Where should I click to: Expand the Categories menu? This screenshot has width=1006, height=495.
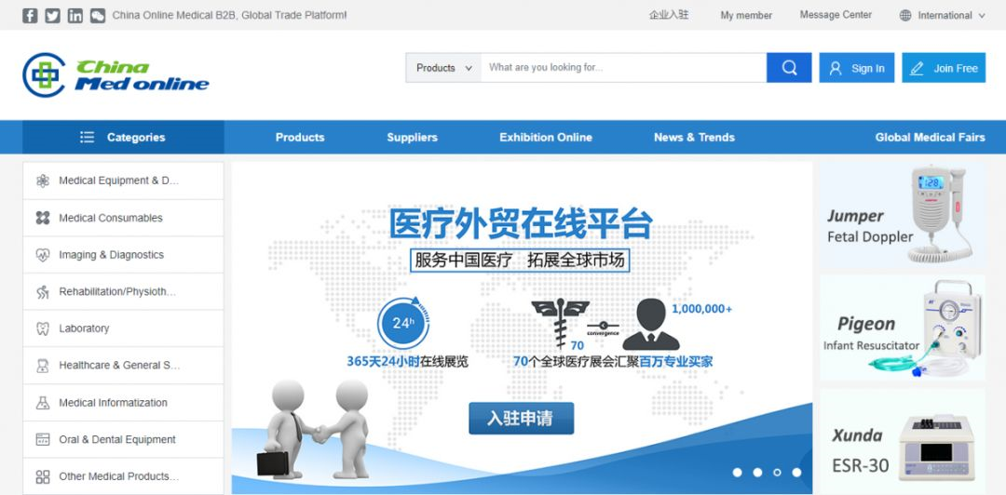(x=123, y=137)
